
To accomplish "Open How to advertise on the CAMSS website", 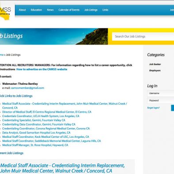I will (42, 69).
